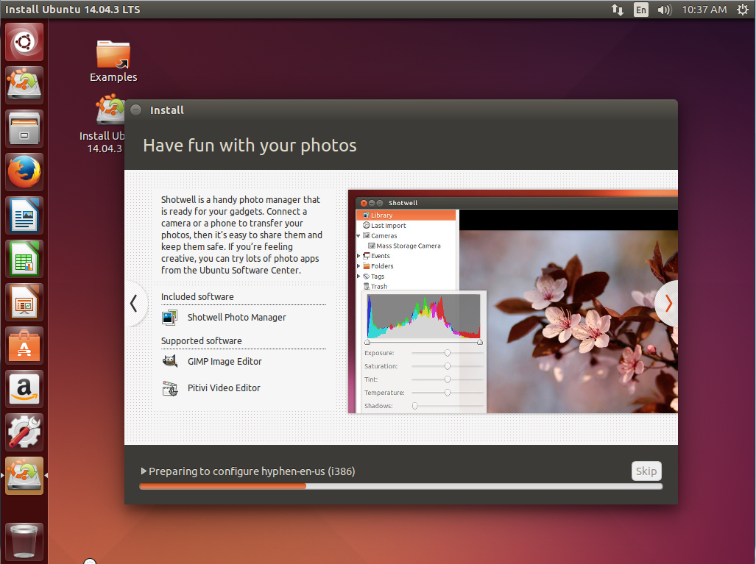Open the Files manager from the launcher
756x564 pixels.
24,129
